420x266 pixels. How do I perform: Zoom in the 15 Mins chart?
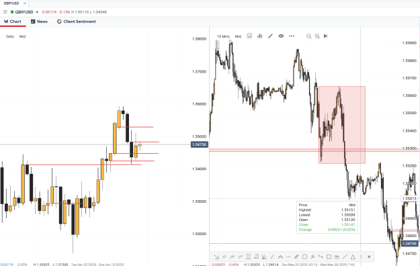[x=317, y=36]
